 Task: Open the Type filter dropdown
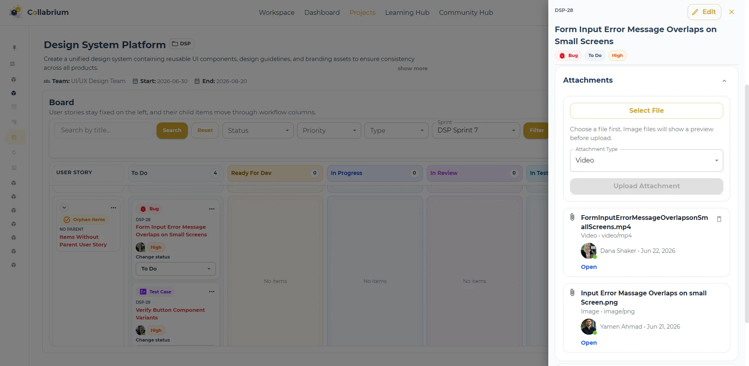[397, 130]
